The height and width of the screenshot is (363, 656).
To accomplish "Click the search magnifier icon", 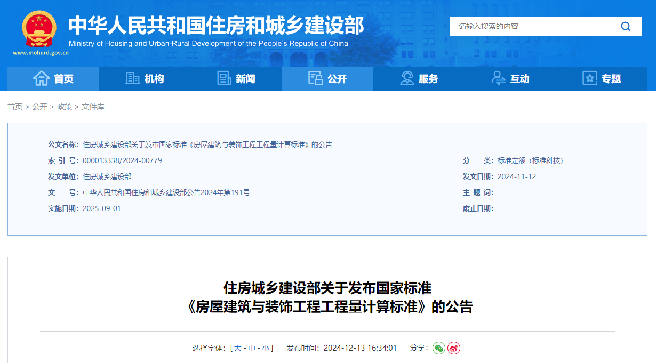I will click(x=625, y=26).
